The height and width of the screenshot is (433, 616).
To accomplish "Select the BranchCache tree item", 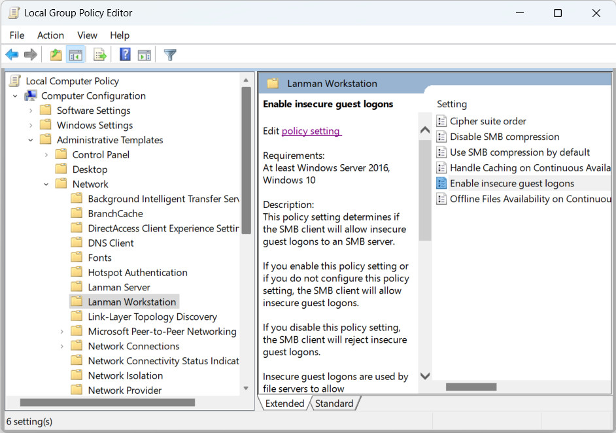I will click(x=115, y=213).
